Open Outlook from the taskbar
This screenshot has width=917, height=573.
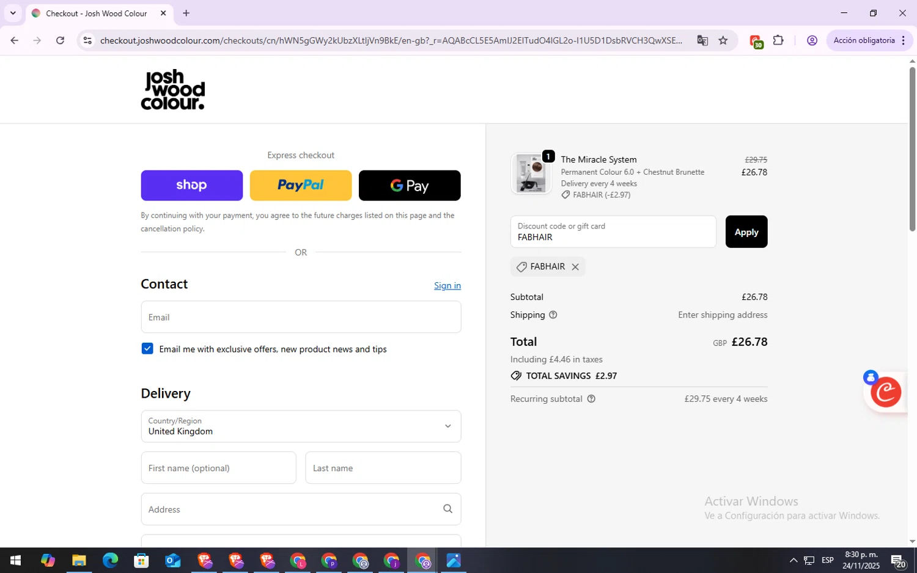(x=172, y=560)
